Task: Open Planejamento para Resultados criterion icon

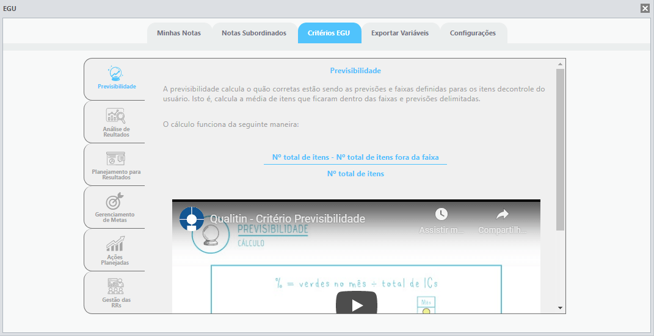Action: pos(115,159)
